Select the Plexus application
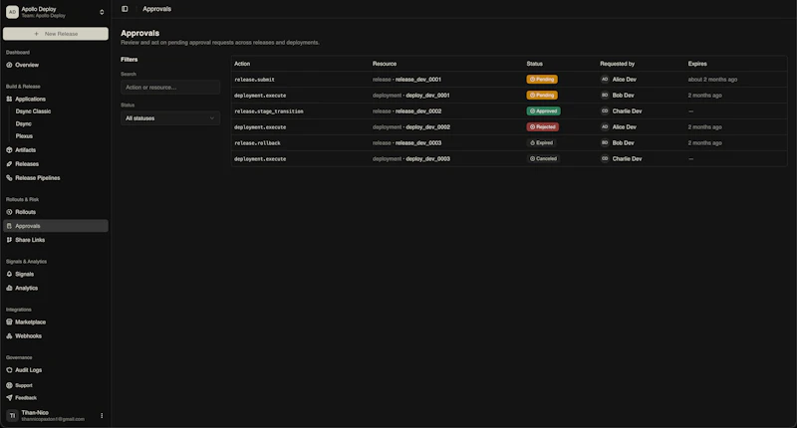This screenshot has width=797, height=428. pos(24,136)
